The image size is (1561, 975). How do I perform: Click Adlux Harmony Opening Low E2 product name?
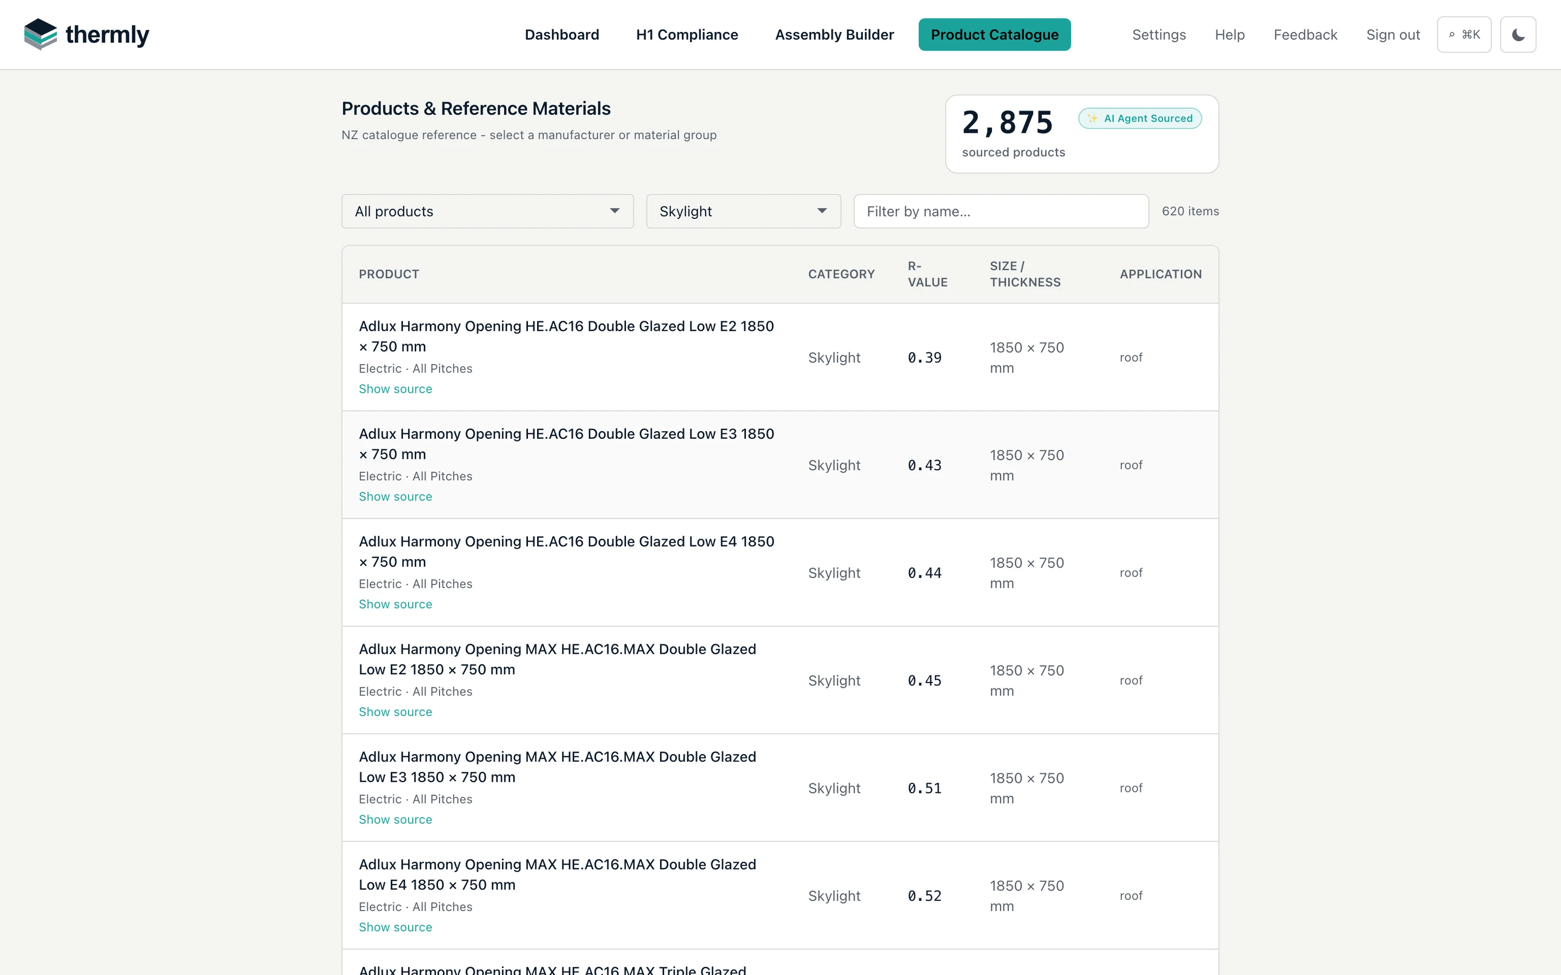[x=566, y=336]
